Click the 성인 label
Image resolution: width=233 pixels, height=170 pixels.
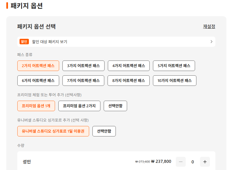point(27,162)
